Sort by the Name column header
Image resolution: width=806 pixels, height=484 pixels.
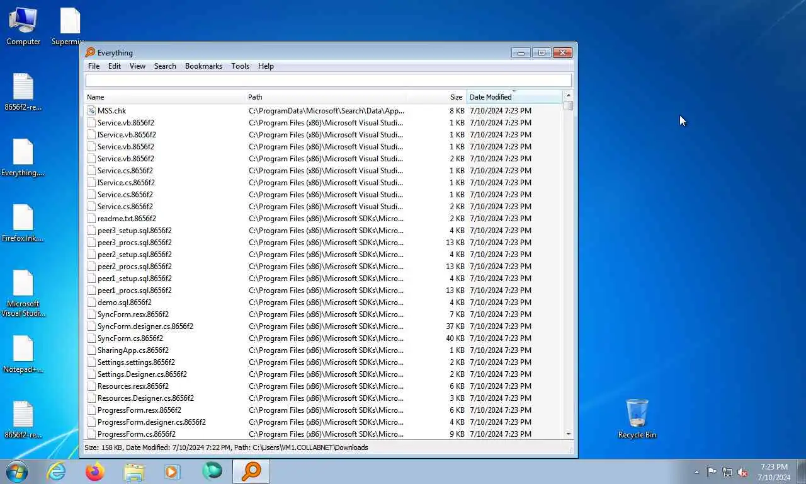coord(165,97)
